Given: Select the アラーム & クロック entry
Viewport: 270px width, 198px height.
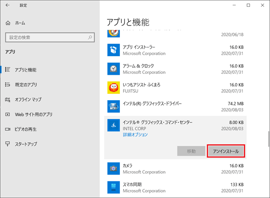Looking at the screenshot, I should (x=175, y=69).
